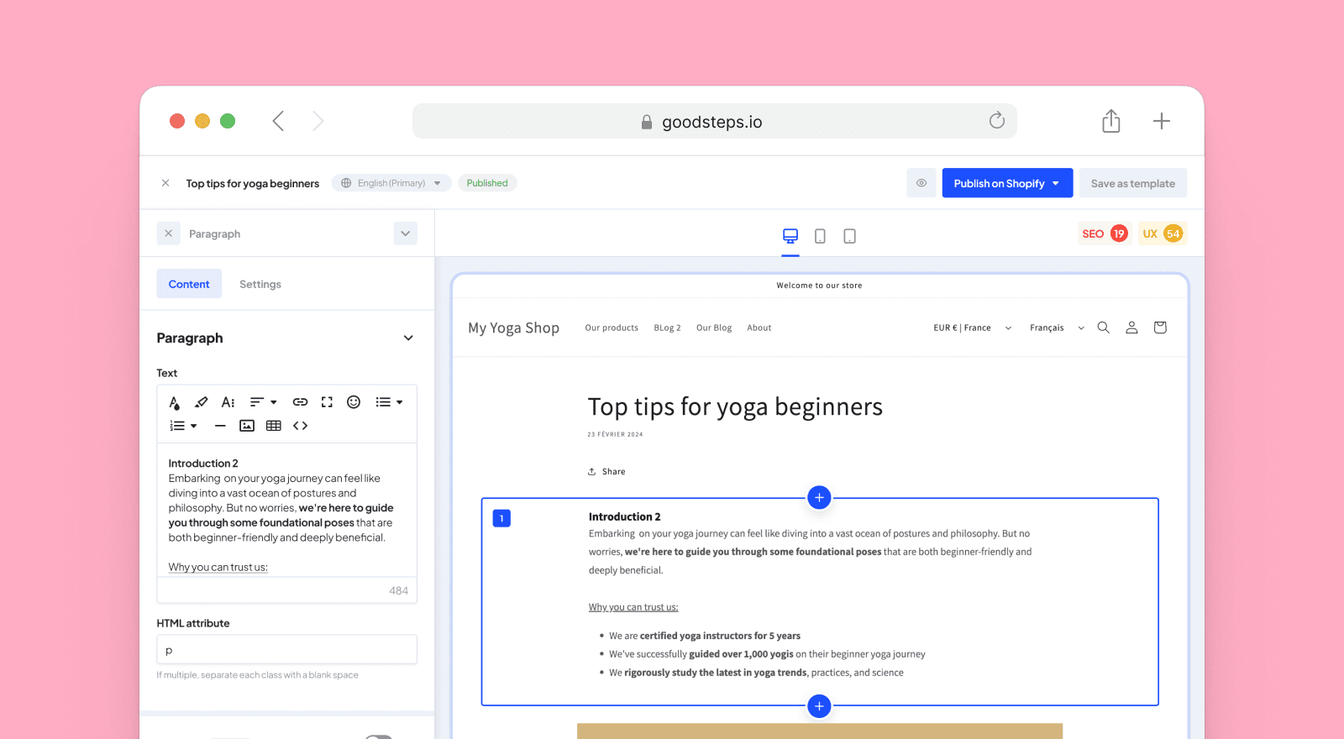Click the browser share icon
Image resolution: width=1344 pixels, height=739 pixels.
coord(1111,121)
